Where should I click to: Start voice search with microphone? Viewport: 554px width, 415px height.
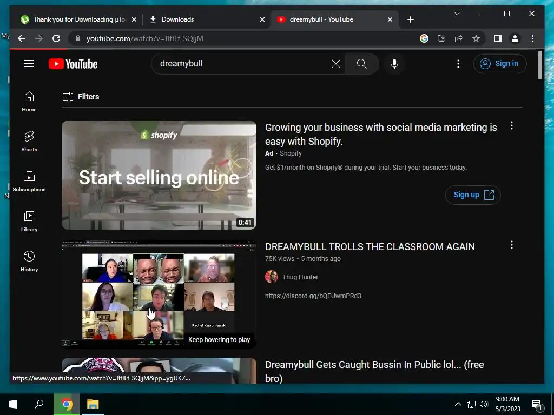pyautogui.click(x=394, y=64)
